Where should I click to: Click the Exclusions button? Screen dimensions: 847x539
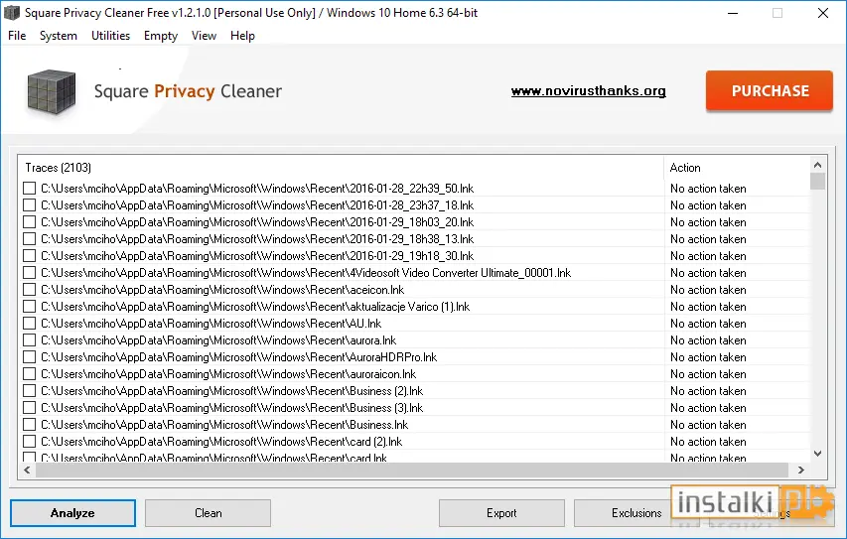[636, 513]
